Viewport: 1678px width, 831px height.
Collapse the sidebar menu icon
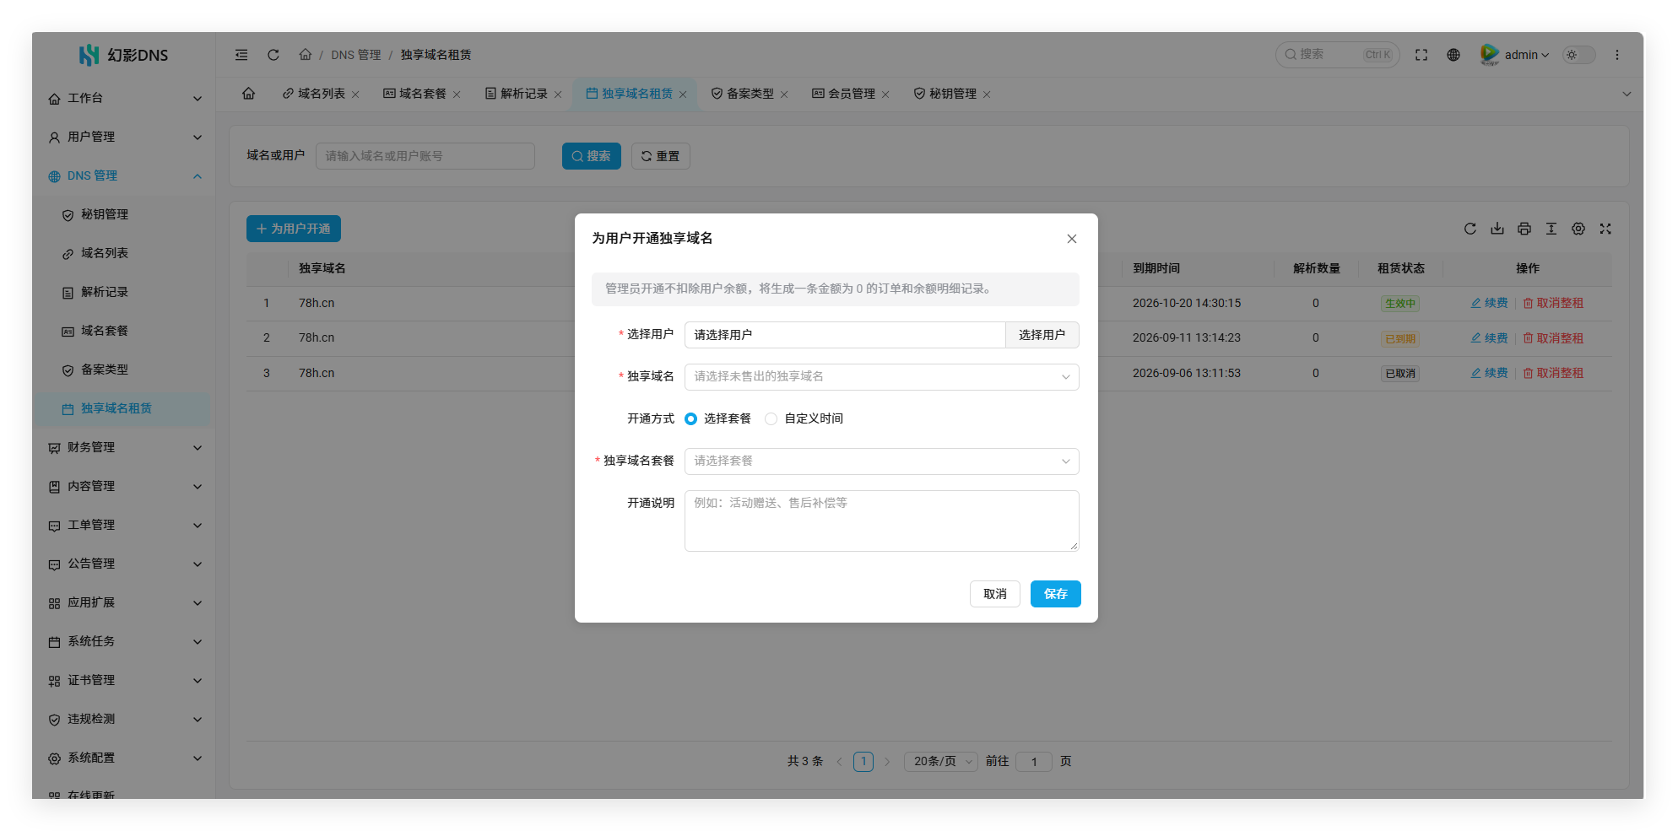click(x=241, y=55)
